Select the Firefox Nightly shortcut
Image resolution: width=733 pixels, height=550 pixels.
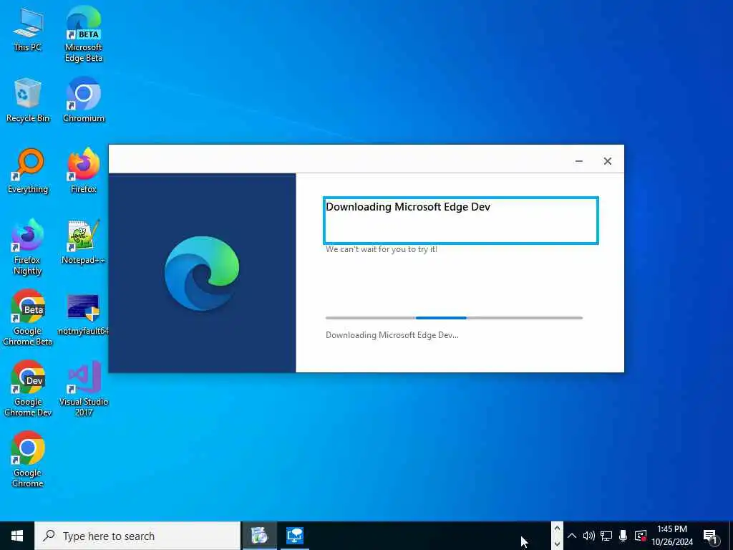[28, 247]
